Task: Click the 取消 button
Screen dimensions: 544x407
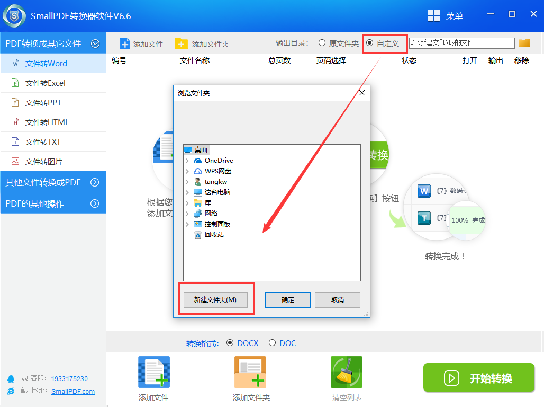Action: tap(337, 299)
